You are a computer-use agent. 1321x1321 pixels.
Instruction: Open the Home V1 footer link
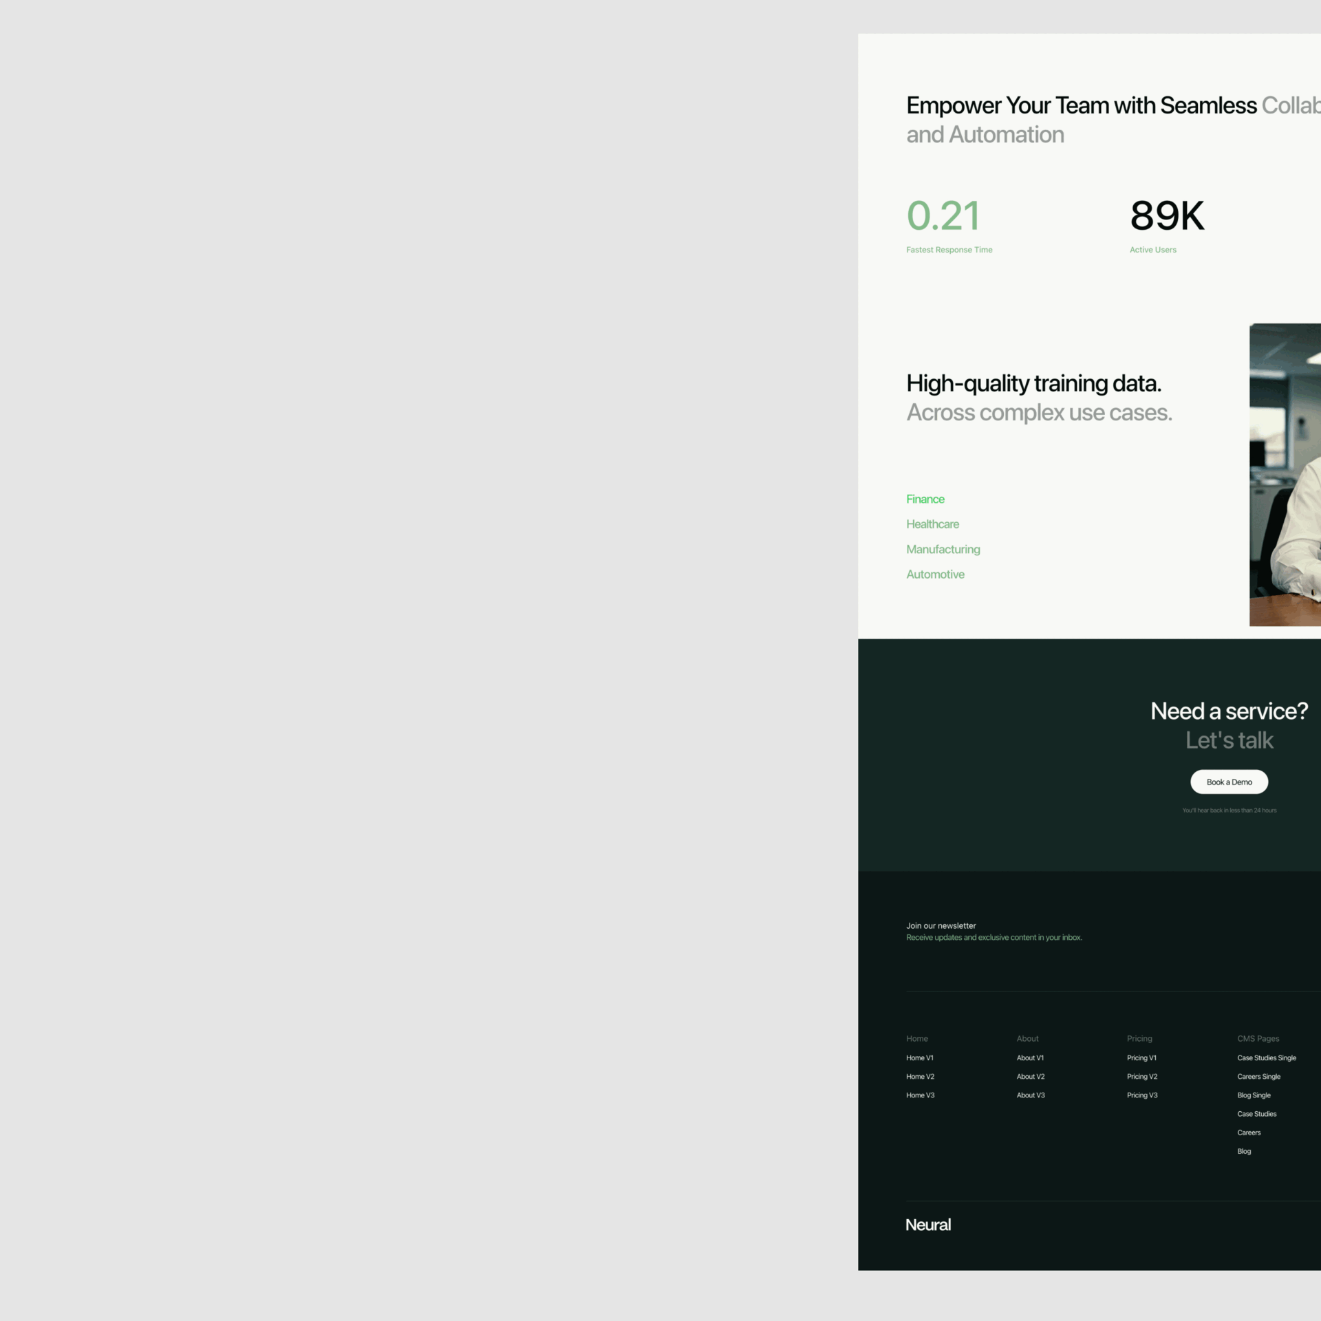[919, 1058]
